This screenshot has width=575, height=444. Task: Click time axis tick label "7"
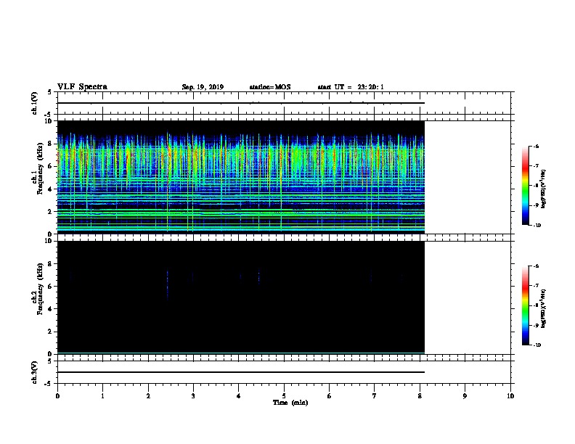click(375, 396)
